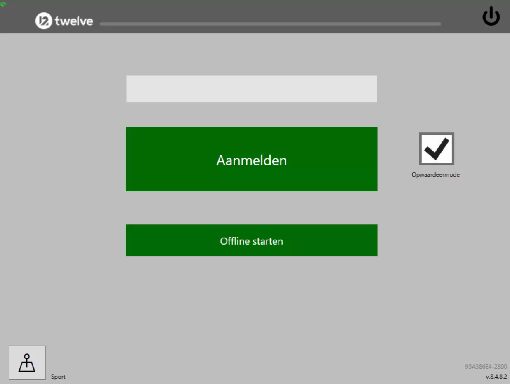The height and width of the screenshot is (384, 510).
Task: Click the power shutdown icon
Action: click(x=491, y=17)
